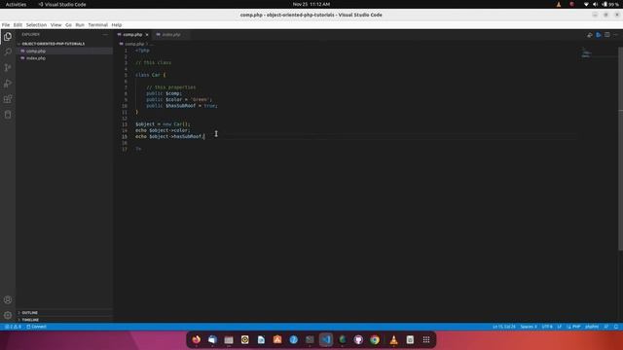623x350 pixels.
Task: Open the Run and Debug view
Action: [x=8, y=84]
